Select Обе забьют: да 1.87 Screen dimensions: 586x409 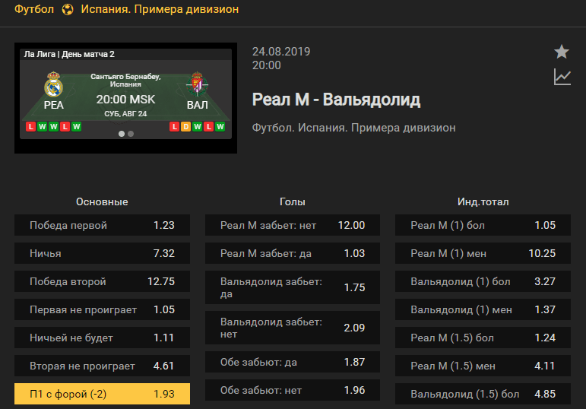[293, 362]
